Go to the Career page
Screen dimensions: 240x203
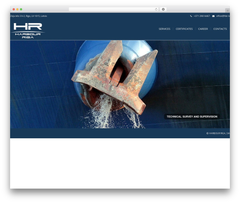(x=203, y=29)
